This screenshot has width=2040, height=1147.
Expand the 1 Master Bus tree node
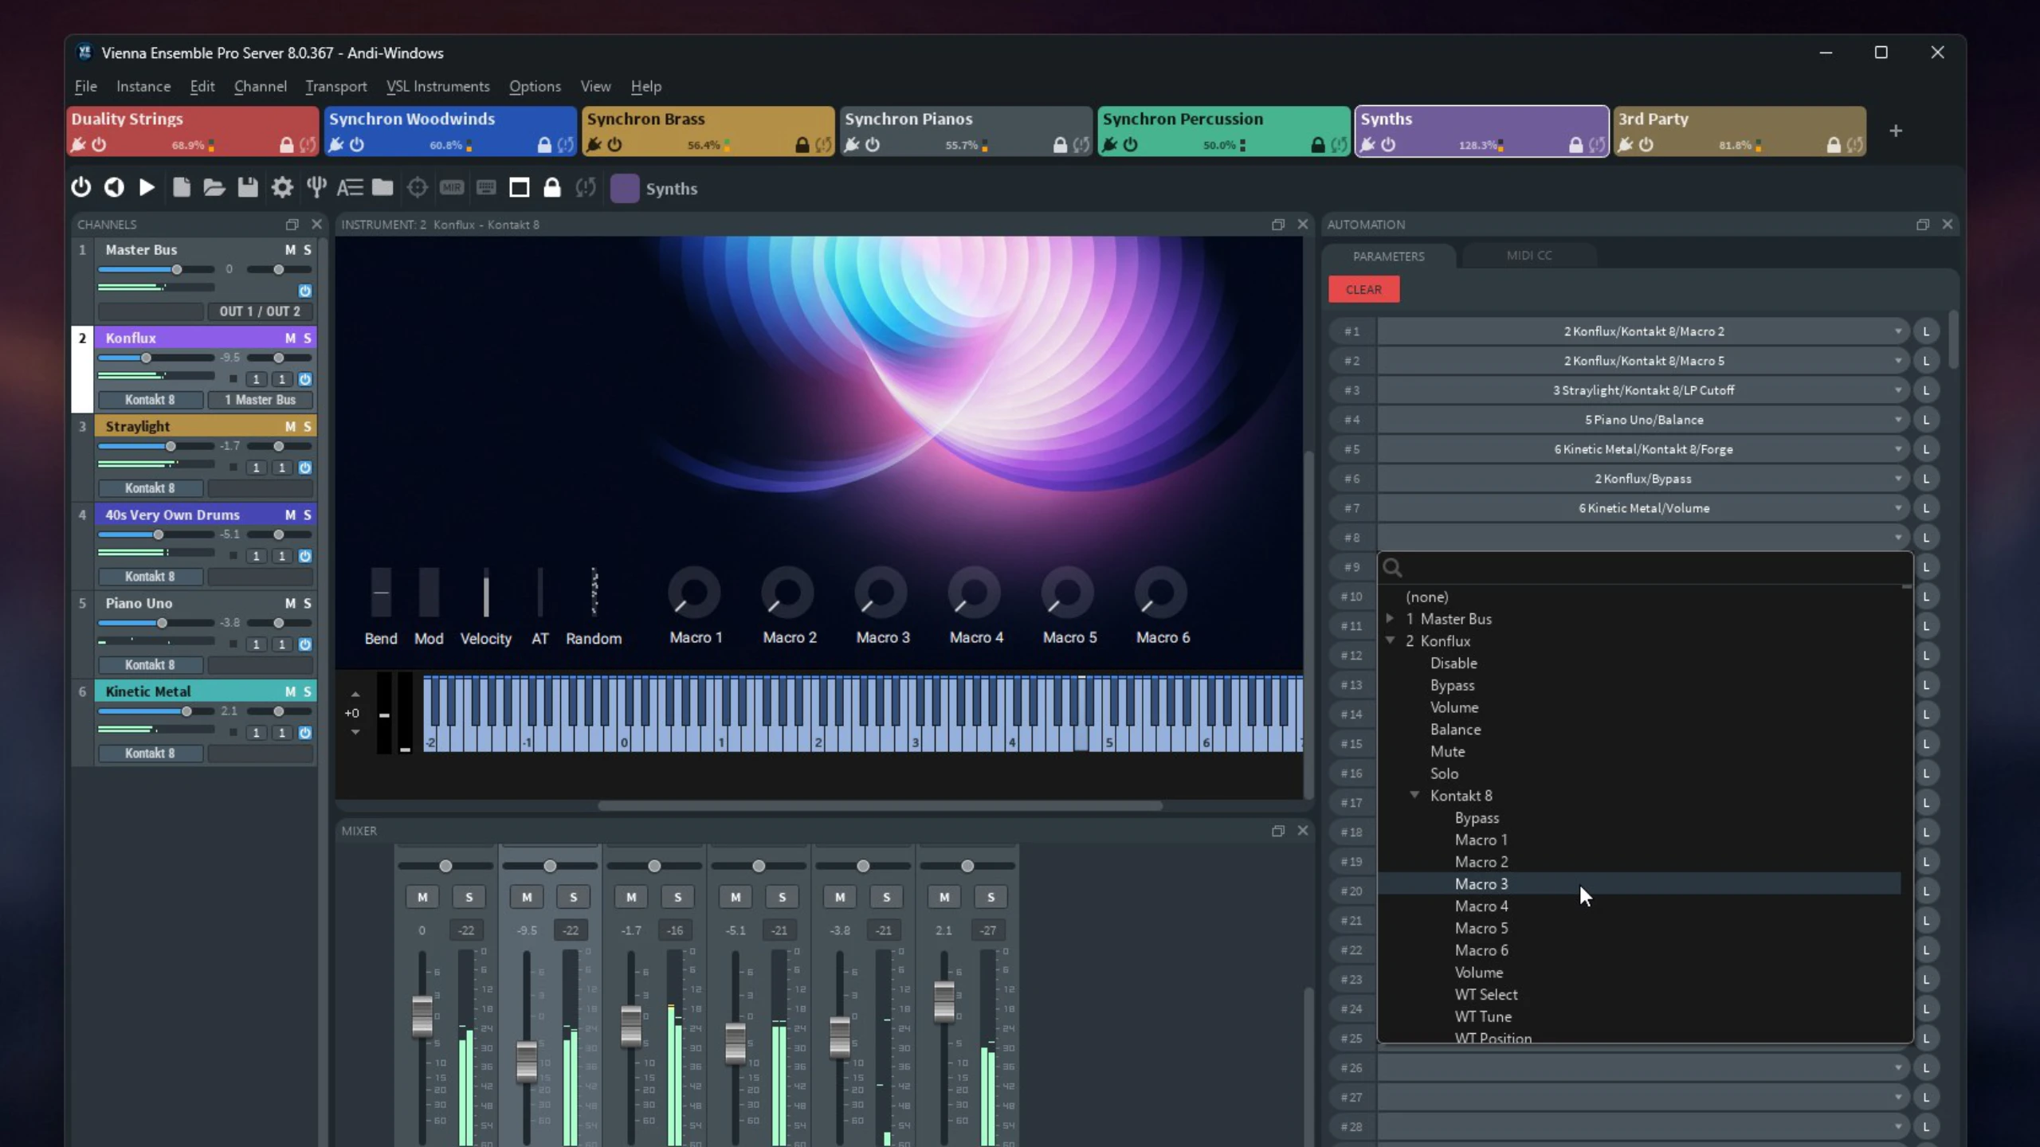tap(1391, 618)
